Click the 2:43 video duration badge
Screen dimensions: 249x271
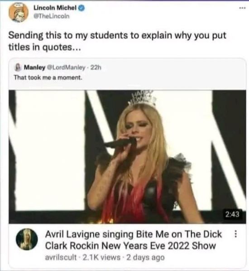pyautogui.click(x=232, y=215)
